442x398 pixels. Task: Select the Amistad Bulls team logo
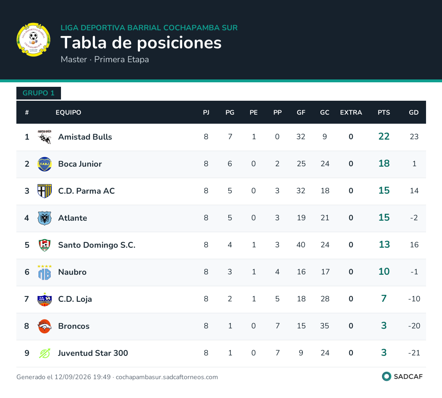click(45, 137)
